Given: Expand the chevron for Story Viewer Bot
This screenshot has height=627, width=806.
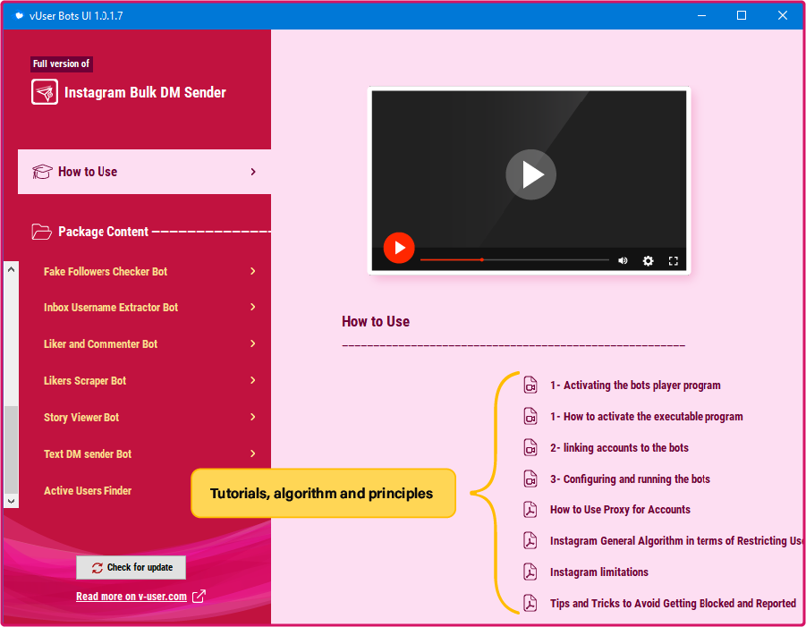Looking at the screenshot, I should pyautogui.click(x=253, y=417).
